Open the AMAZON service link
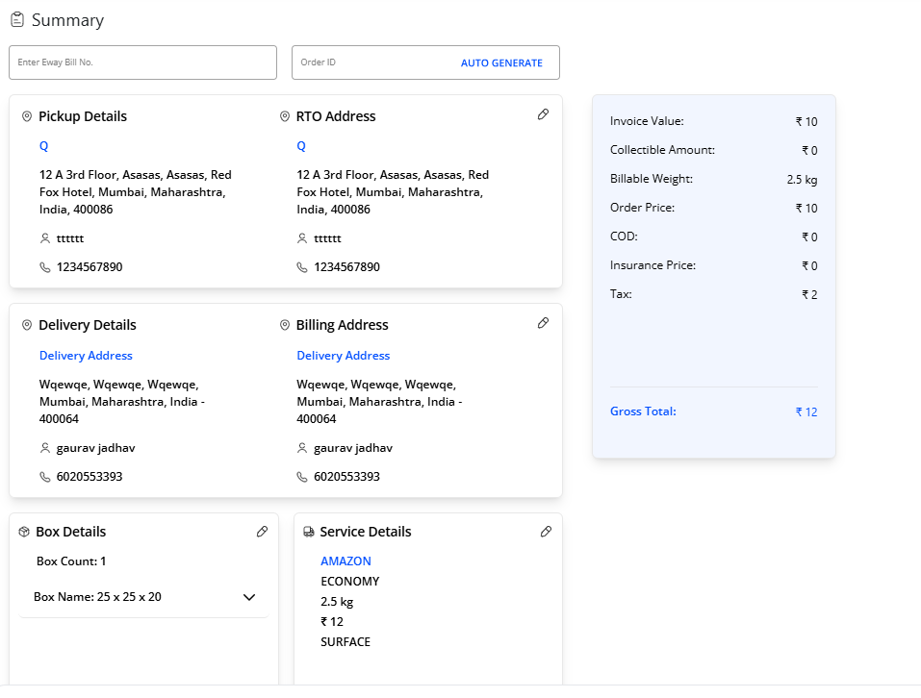The image size is (921, 698). point(345,561)
